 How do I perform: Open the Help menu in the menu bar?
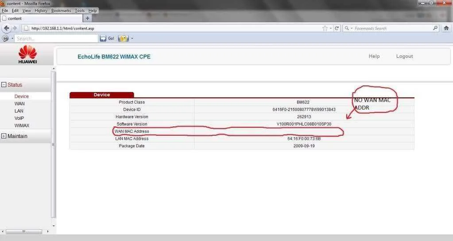tap(93, 10)
